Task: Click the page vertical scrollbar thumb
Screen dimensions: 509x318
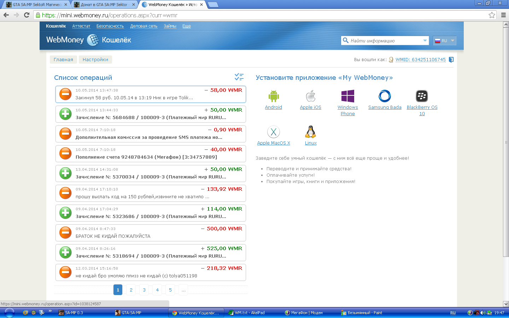Action: [506, 142]
